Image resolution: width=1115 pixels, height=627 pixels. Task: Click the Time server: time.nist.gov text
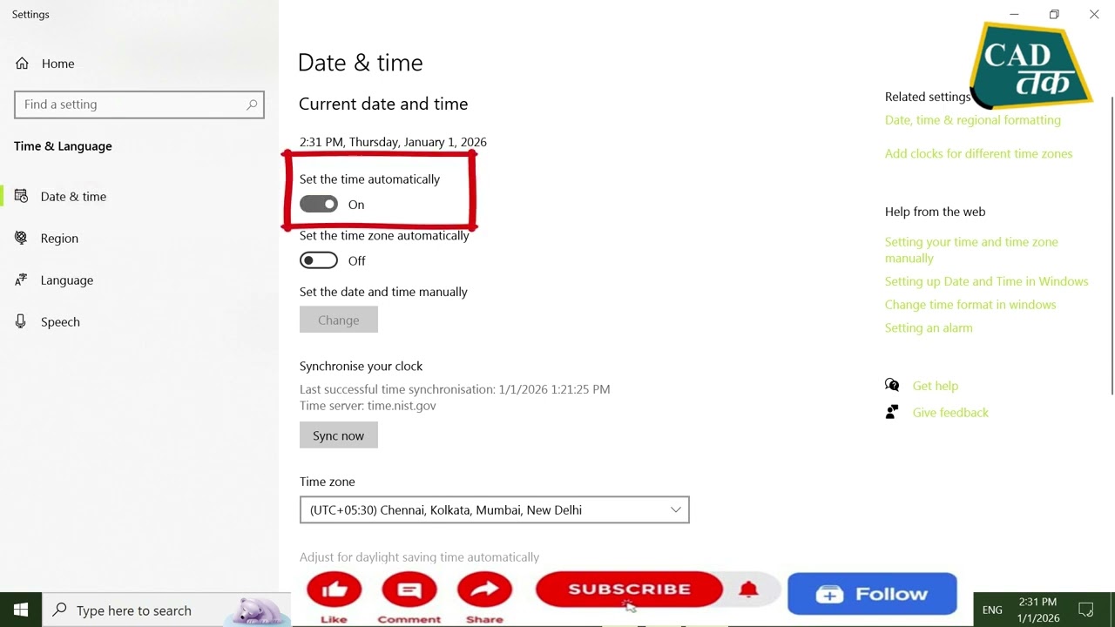(368, 406)
